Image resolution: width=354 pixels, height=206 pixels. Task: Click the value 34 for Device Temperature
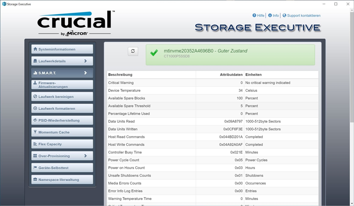[240, 90]
